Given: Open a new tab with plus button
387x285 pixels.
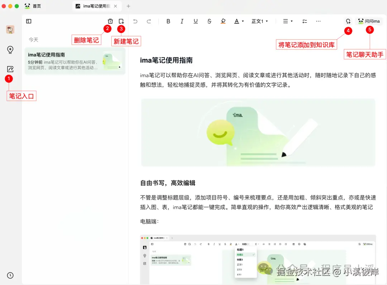Looking at the screenshot, I should [128, 6].
